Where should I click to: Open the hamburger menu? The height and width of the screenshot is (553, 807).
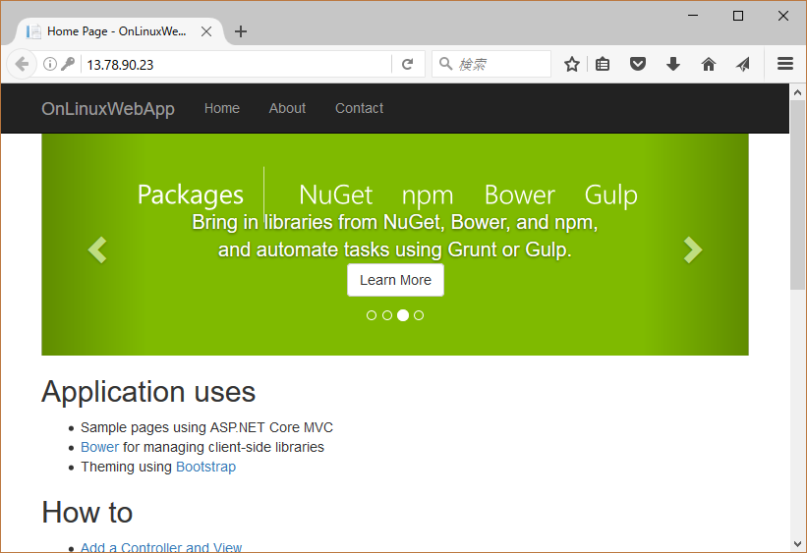784,64
